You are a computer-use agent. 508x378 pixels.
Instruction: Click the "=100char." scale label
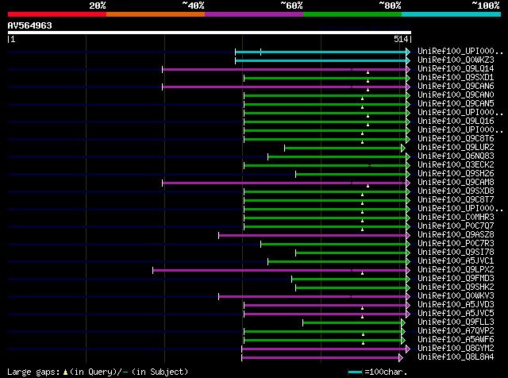pyautogui.click(x=386, y=372)
